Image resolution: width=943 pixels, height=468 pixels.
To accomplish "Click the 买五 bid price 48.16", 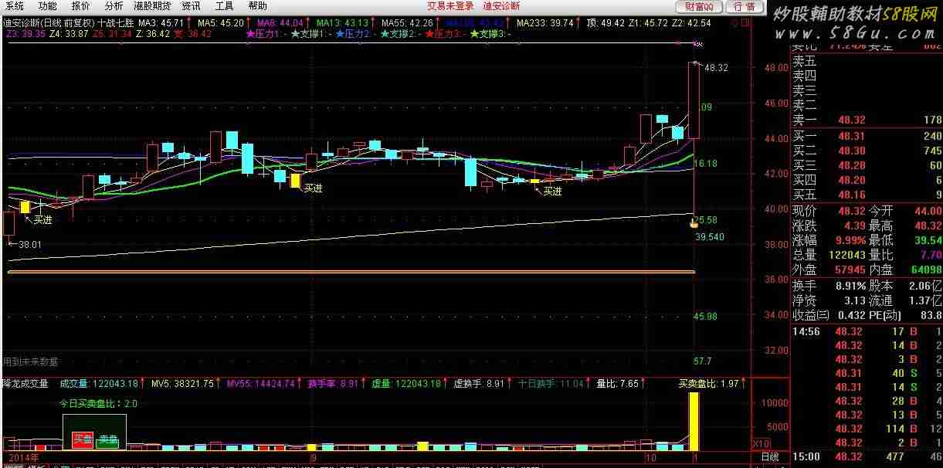I will (850, 195).
